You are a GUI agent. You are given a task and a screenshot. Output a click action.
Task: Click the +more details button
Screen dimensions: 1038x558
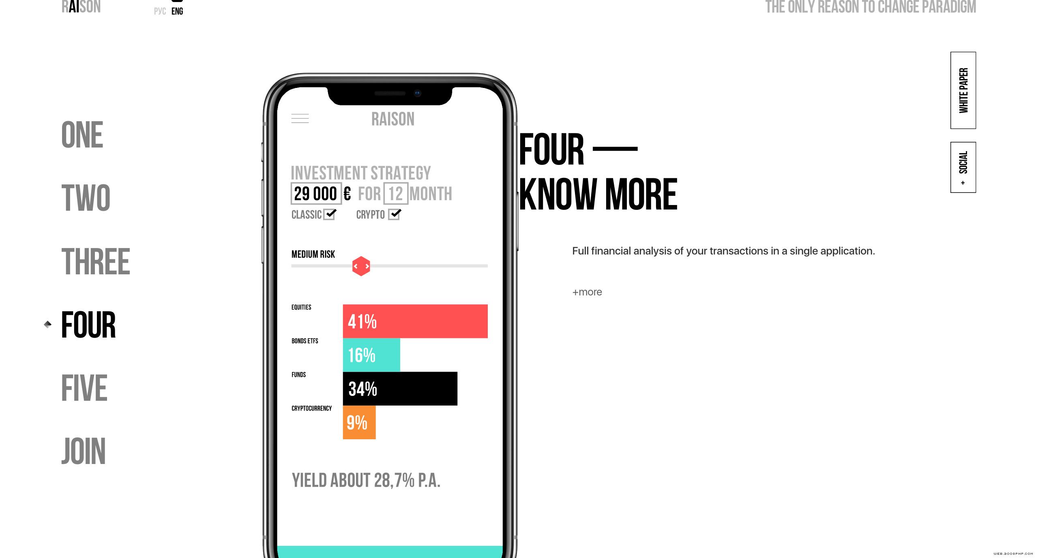point(587,292)
